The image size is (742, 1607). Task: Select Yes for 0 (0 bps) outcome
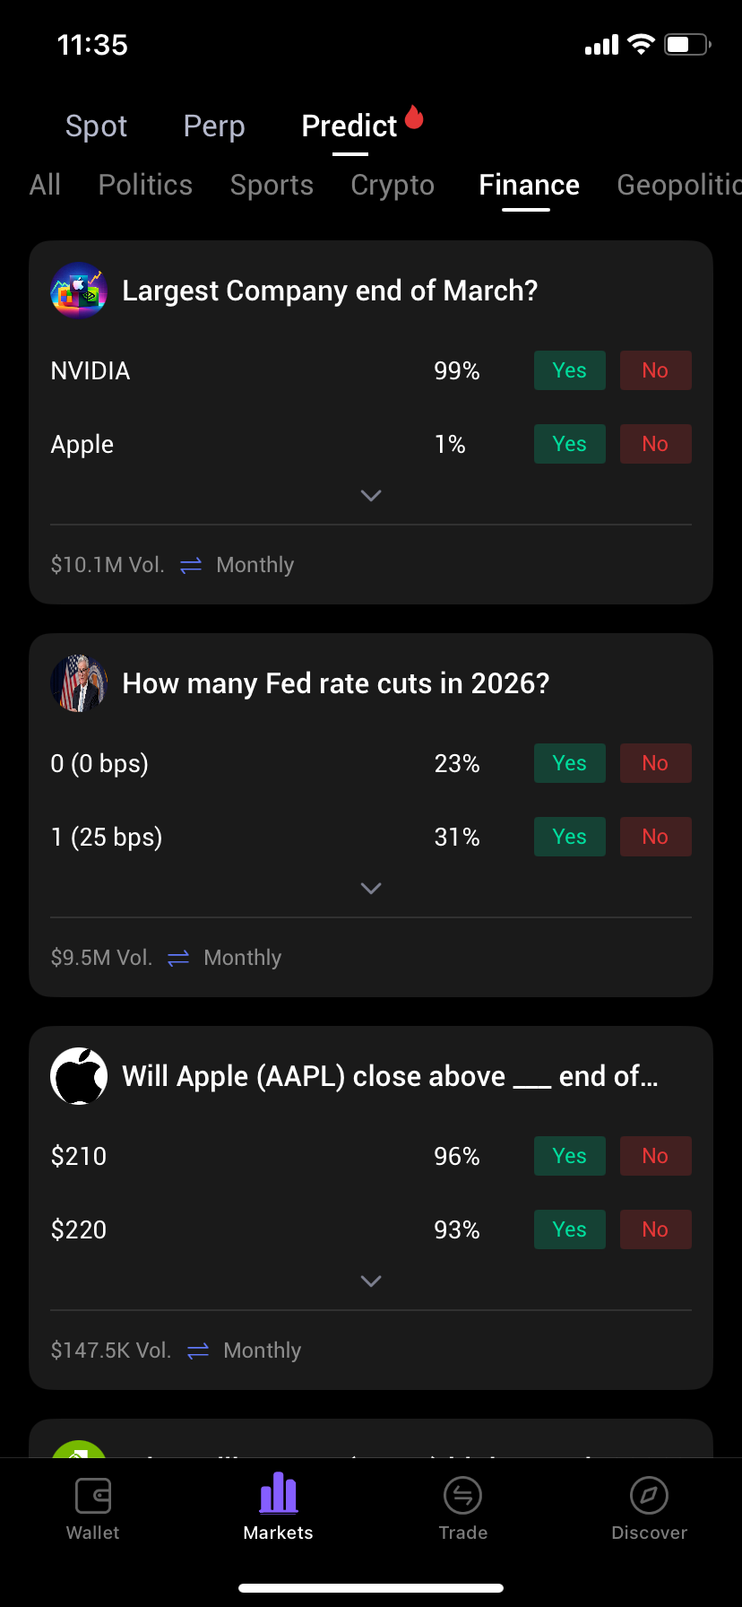[x=570, y=763]
